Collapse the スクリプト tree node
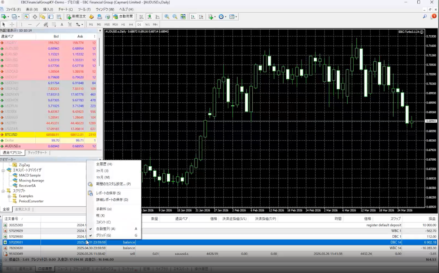 [x=3, y=191]
